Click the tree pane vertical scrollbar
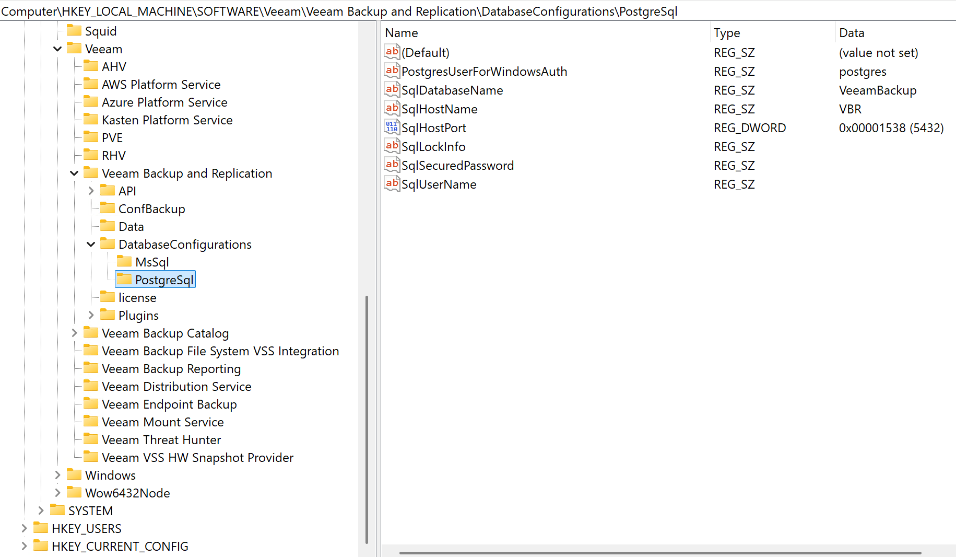Viewport: 956px width, 557px height. tap(367, 420)
